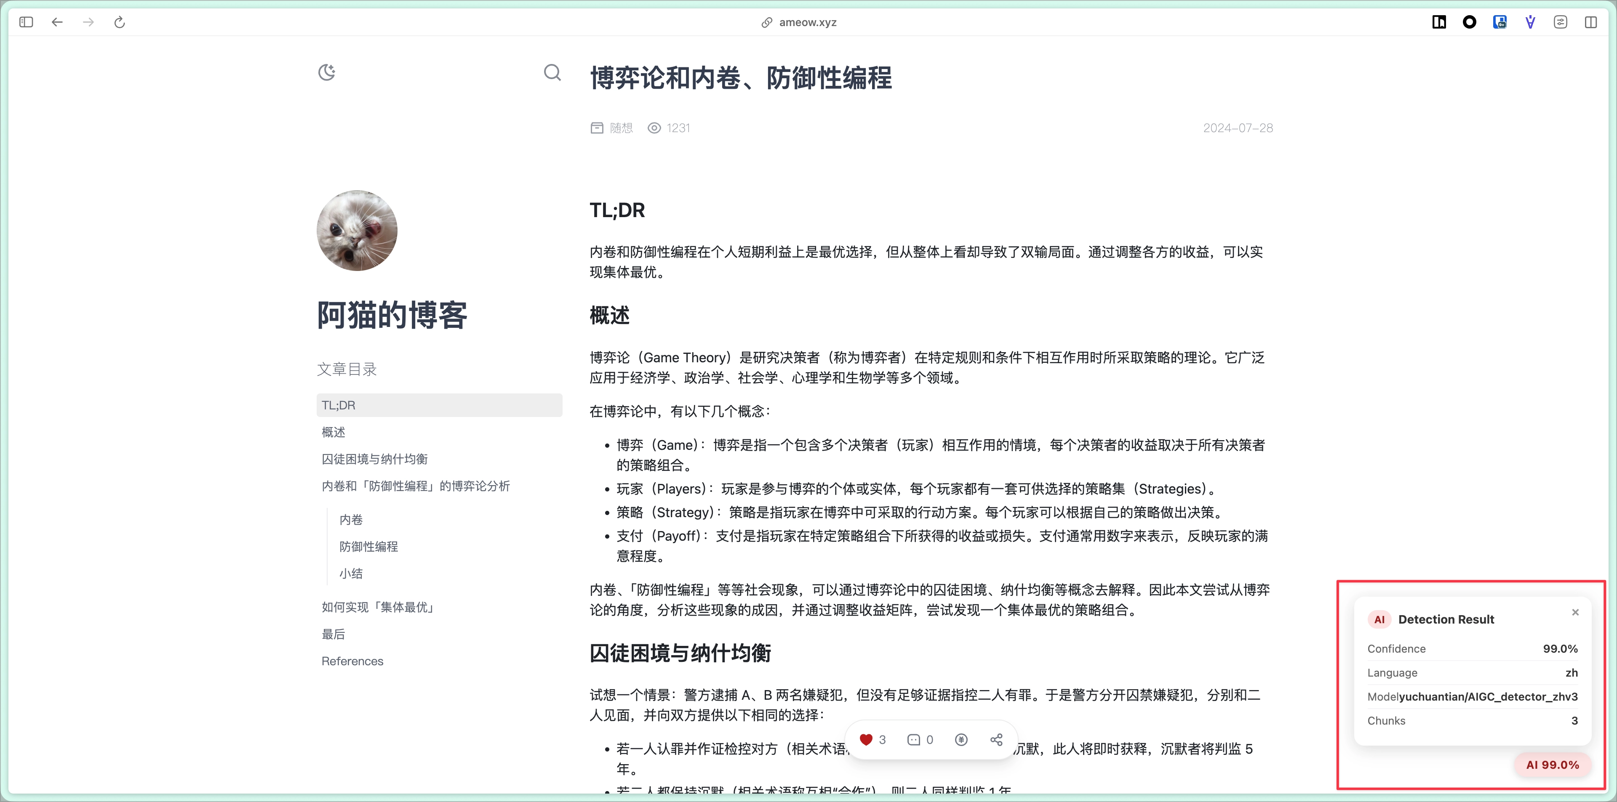Click the AI 99.0% badge

(x=1552, y=765)
